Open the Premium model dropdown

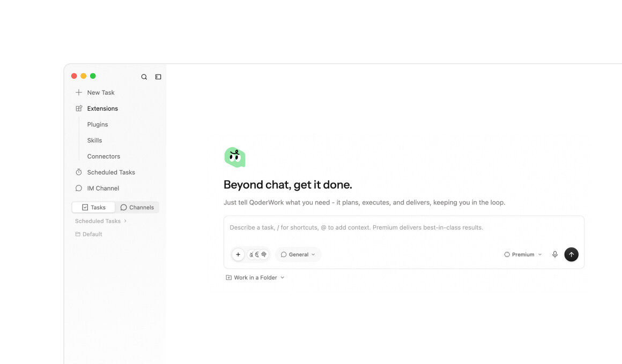tap(523, 254)
